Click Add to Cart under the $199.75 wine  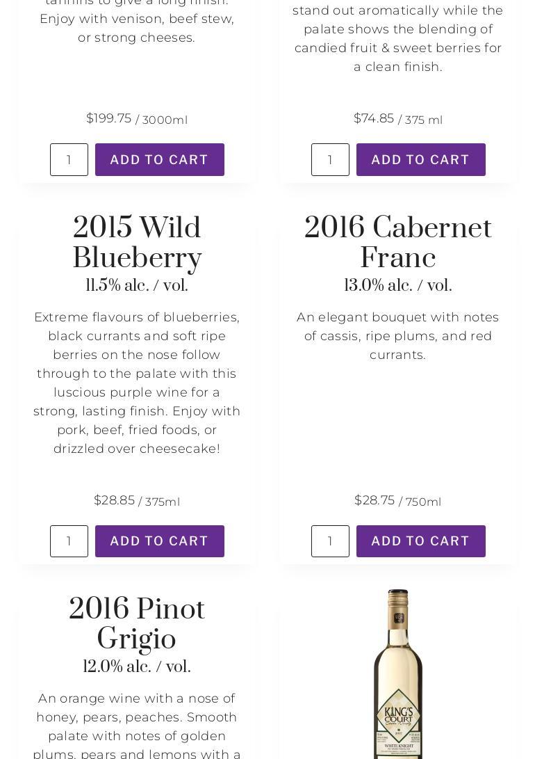coord(159,159)
